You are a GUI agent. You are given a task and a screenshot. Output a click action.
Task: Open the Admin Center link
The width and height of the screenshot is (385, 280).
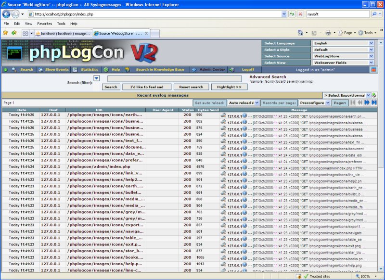coord(212,70)
